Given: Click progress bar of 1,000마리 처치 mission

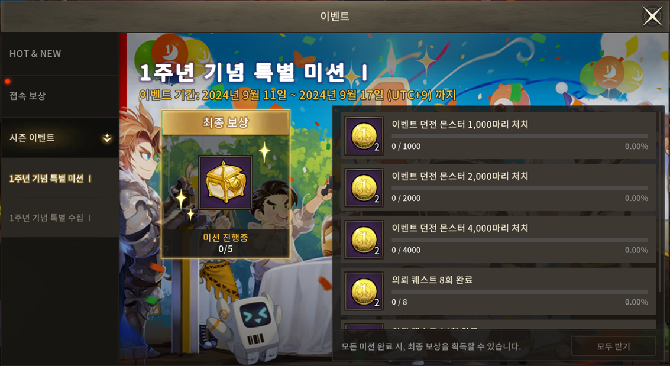Looking at the screenshot, I should pyautogui.click(x=520, y=136).
